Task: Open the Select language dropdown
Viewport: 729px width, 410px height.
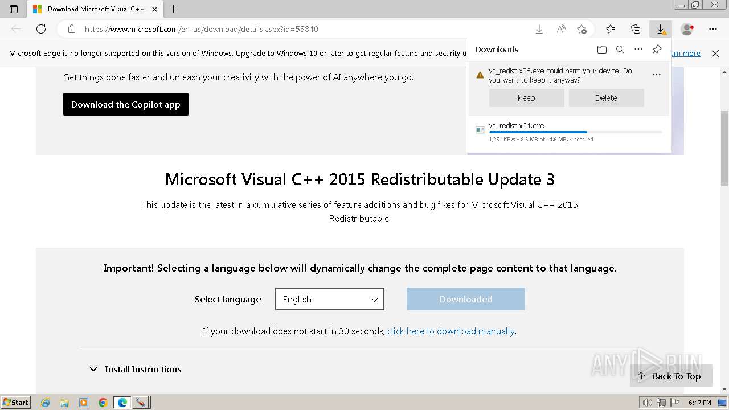Action: 330,299
